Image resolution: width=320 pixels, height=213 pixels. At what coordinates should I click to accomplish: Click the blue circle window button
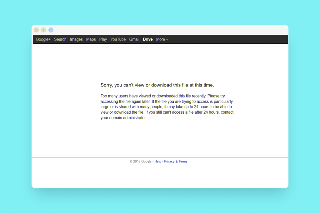pyautogui.click(x=51, y=30)
